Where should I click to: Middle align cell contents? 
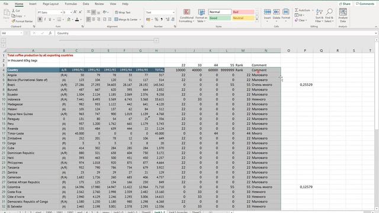[94, 12]
